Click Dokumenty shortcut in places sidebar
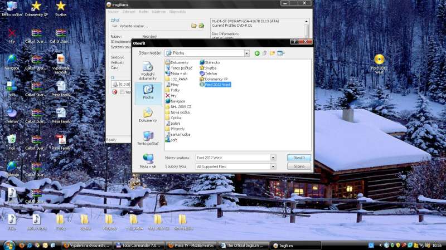The width and height of the screenshot is (446, 250). (x=148, y=115)
